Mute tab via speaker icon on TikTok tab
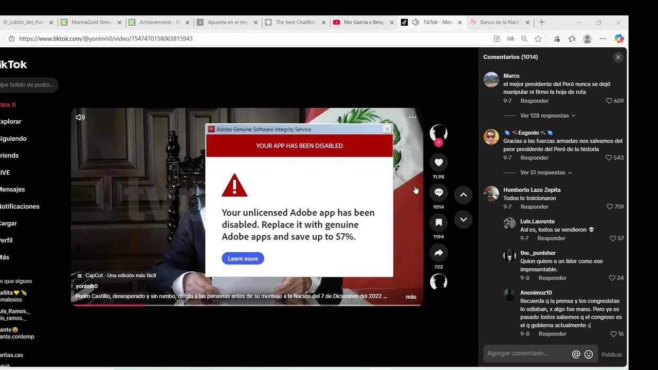The height and width of the screenshot is (370, 658). coord(415,23)
